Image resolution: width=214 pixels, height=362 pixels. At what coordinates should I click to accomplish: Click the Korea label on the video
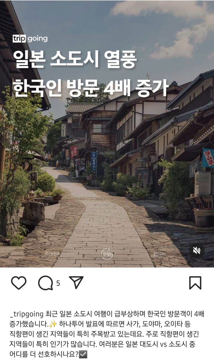click(52, 254)
